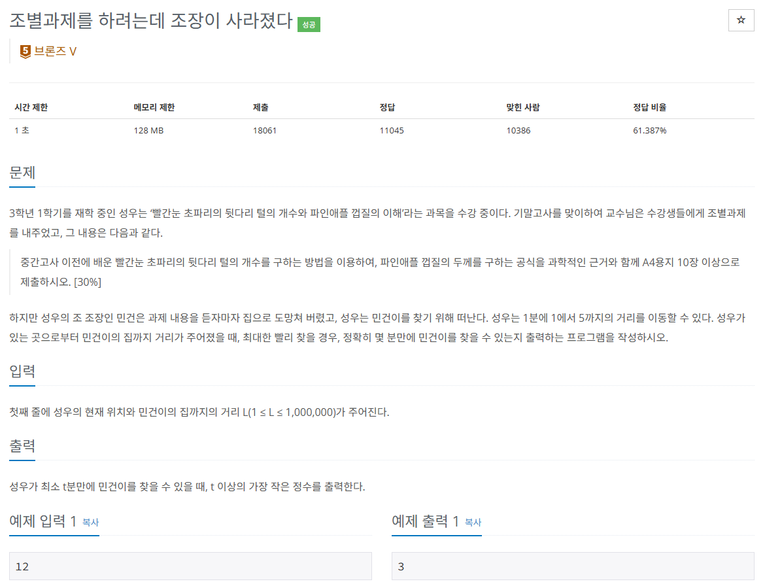Click the solvers count 10386
765x588 pixels.
[518, 130]
